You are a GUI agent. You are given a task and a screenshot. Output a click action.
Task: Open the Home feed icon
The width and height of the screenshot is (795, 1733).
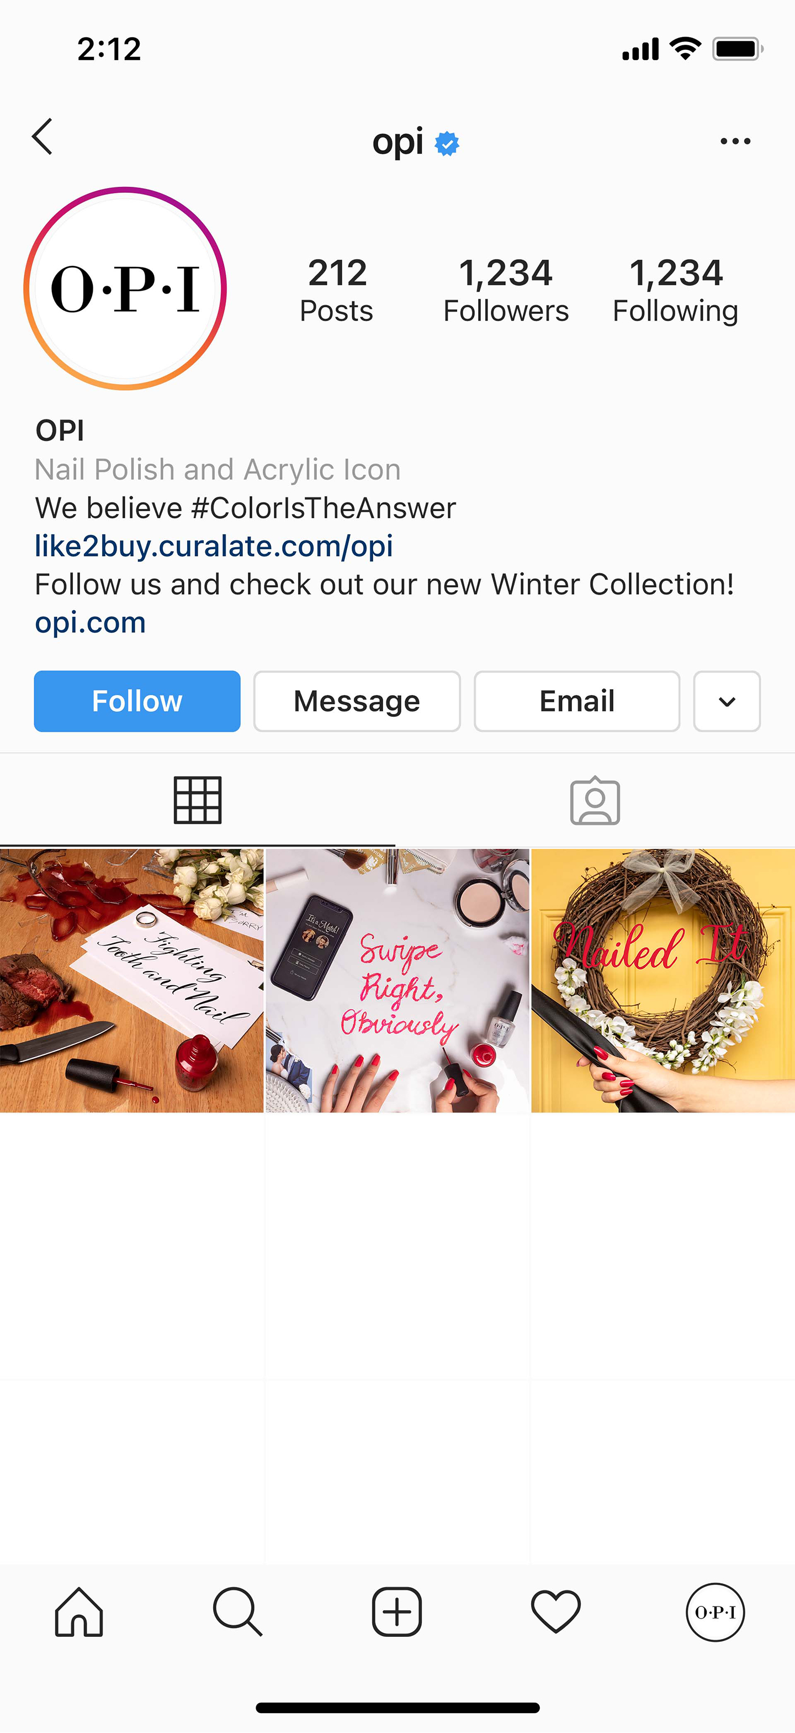click(79, 1611)
